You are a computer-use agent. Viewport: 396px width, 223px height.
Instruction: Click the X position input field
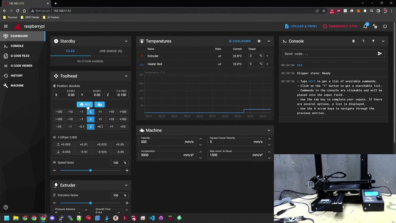pyautogui.click(x=65, y=95)
